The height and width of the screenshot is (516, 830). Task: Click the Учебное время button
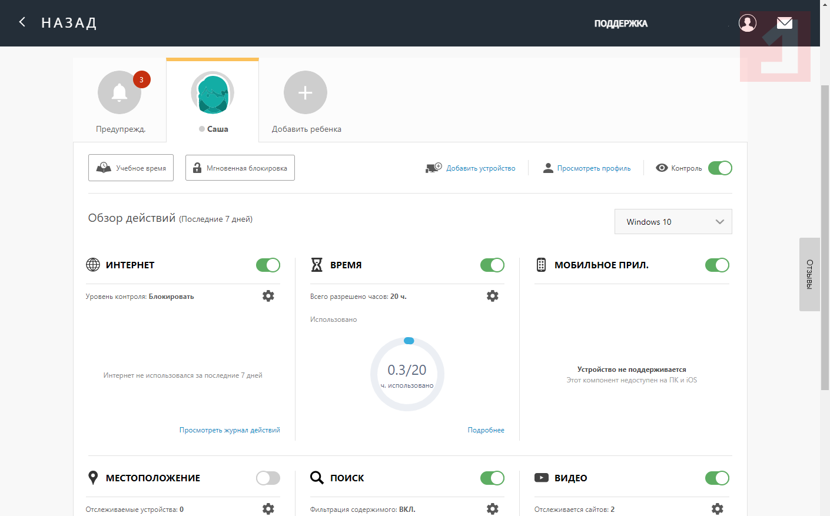[131, 168]
